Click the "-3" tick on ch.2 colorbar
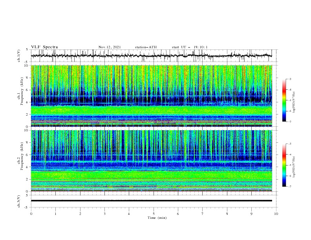This screenshot has width=311, height=240. coord(290,144)
